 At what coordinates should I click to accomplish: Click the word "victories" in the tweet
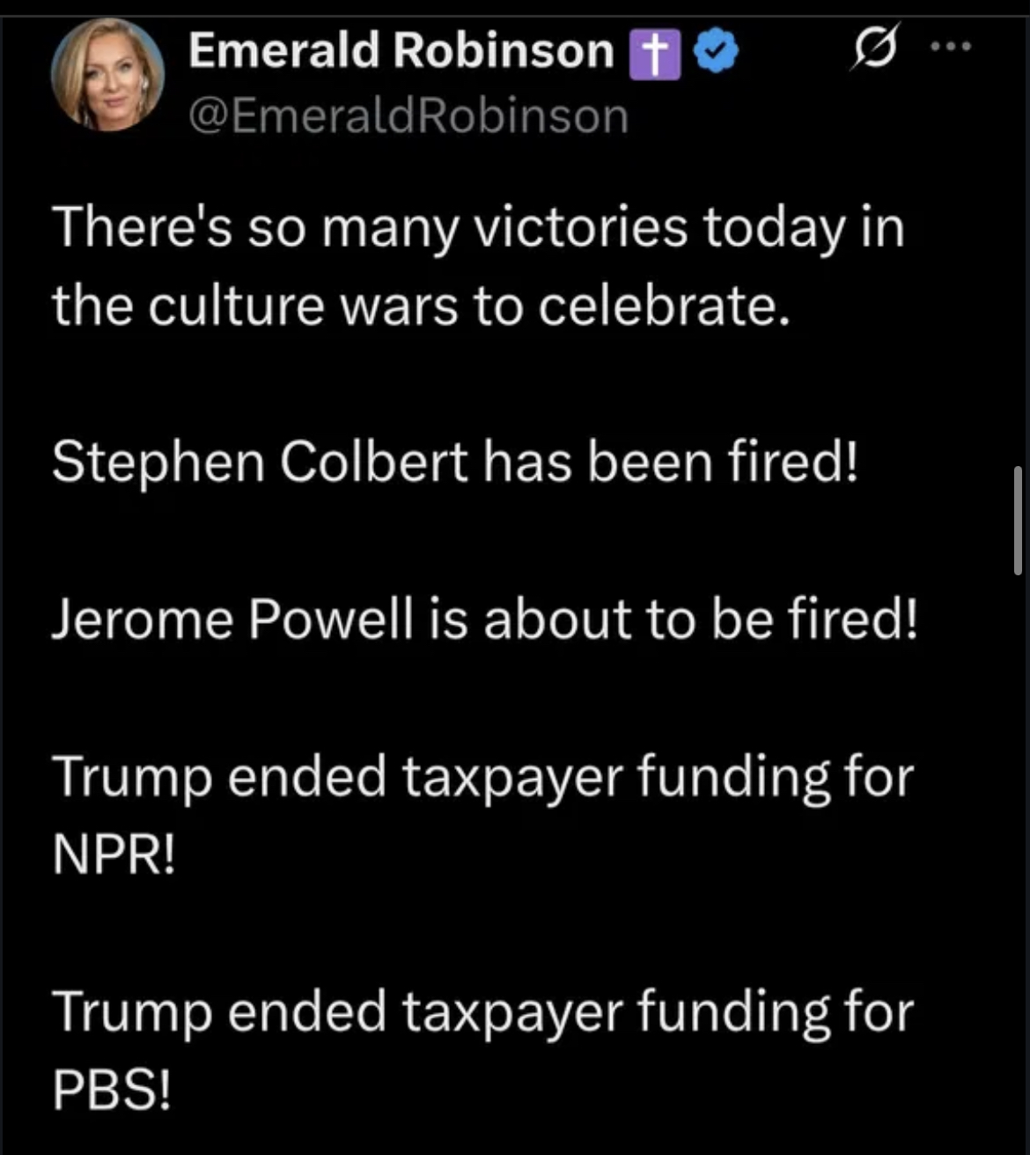[x=579, y=227]
